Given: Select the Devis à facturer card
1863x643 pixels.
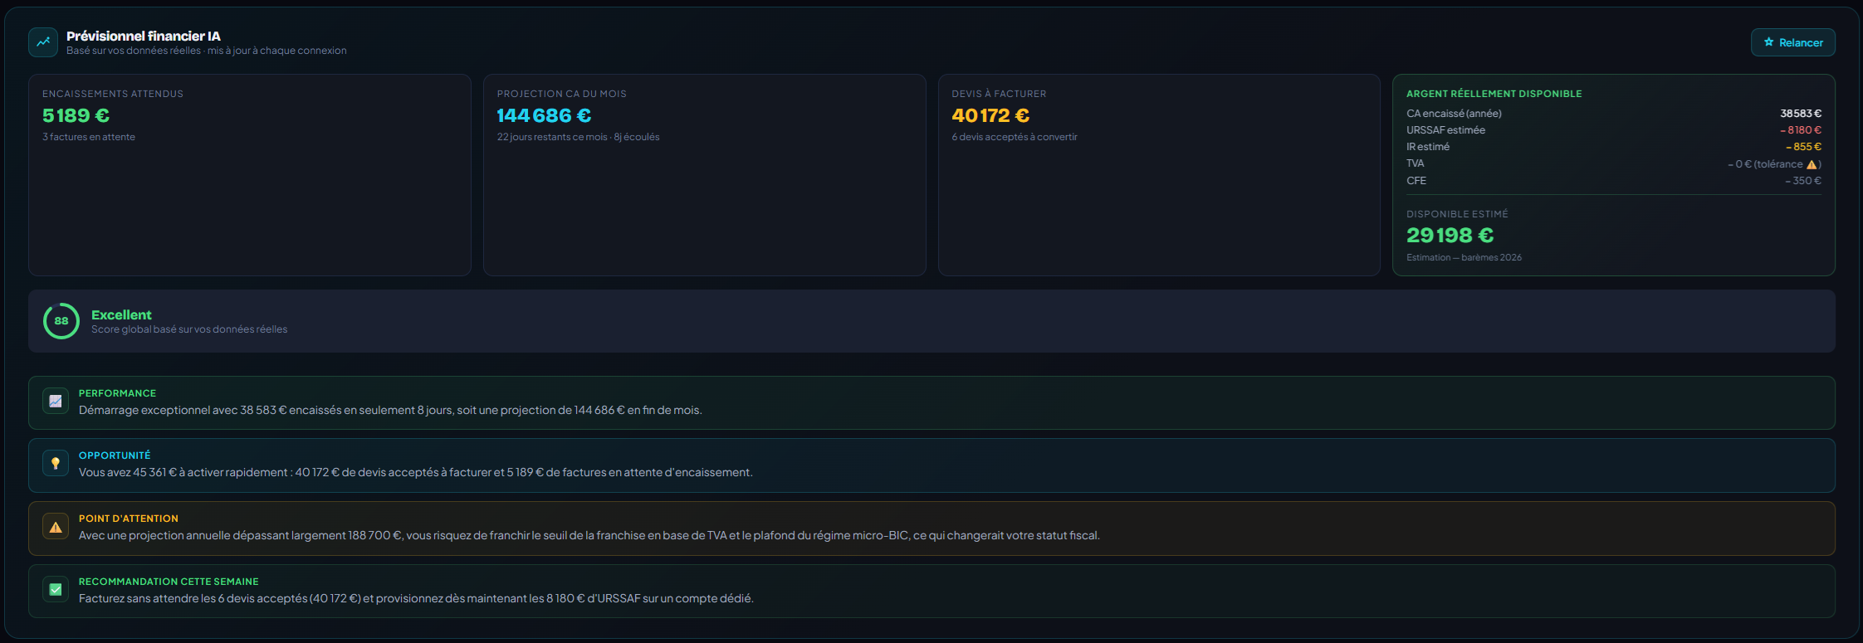Looking at the screenshot, I should click(x=1159, y=175).
